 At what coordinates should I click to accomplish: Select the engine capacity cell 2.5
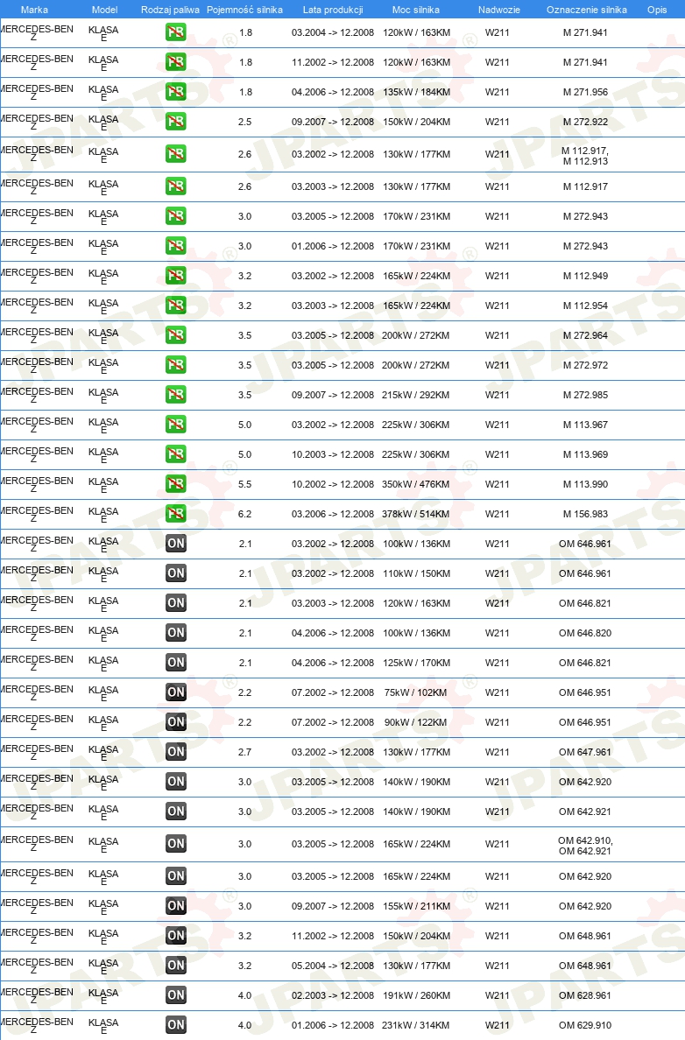[x=245, y=122]
